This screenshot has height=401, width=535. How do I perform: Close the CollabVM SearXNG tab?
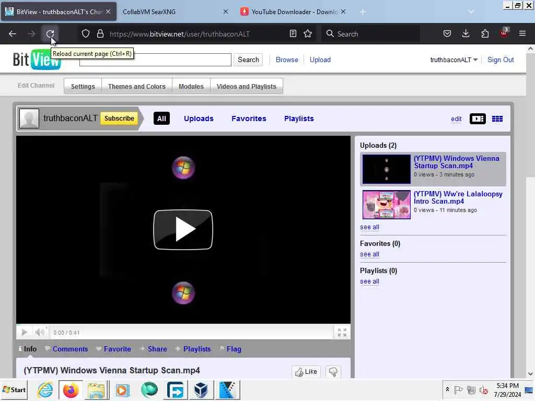[225, 12]
